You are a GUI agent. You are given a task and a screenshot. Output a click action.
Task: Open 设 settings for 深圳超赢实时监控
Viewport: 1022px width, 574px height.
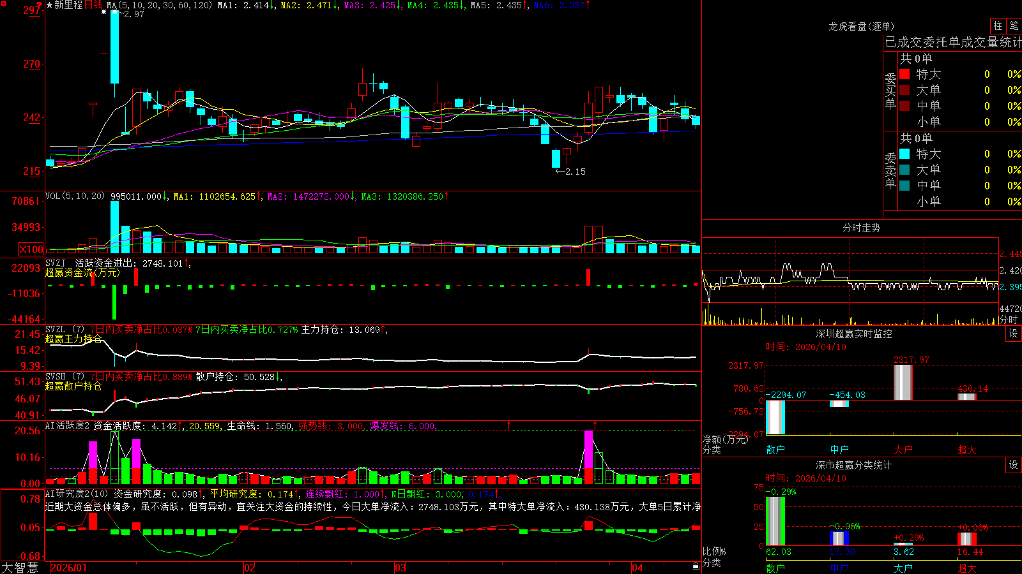click(x=1014, y=334)
